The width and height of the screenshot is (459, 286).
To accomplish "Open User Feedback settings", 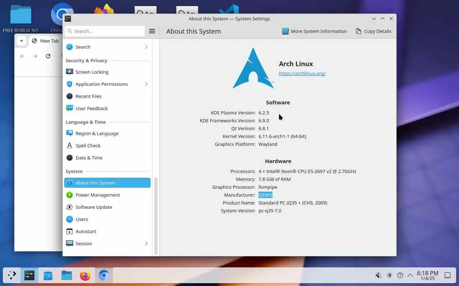I will pyautogui.click(x=107, y=108).
